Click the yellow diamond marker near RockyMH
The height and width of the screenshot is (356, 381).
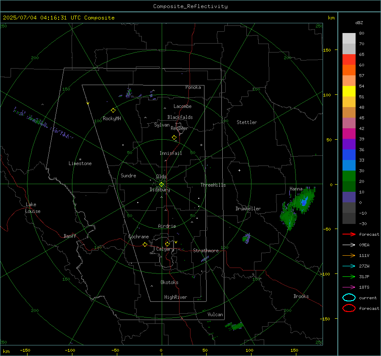click(x=113, y=110)
